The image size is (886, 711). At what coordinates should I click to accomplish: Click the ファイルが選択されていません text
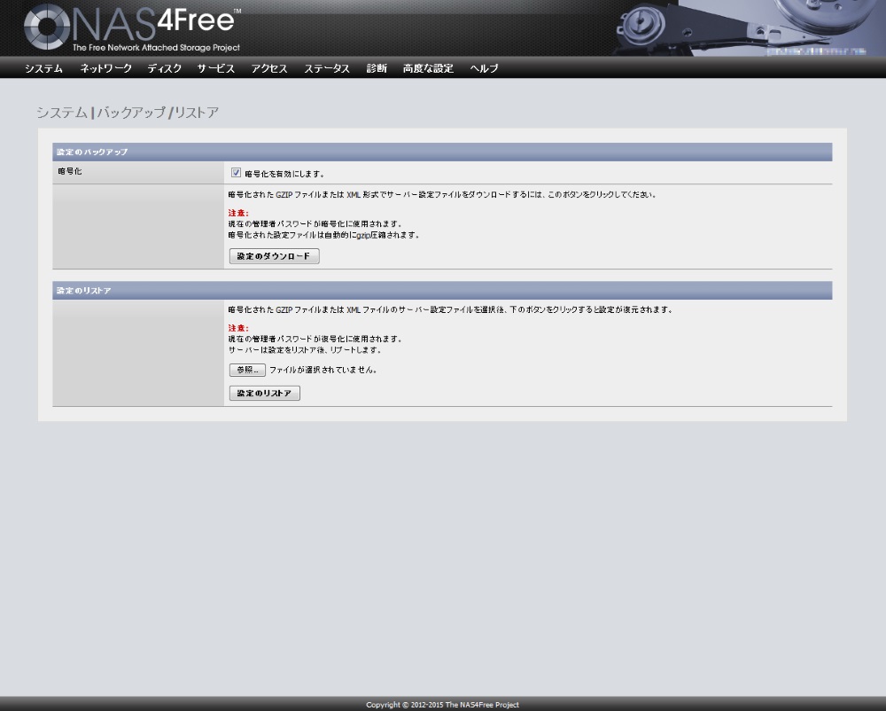point(323,371)
